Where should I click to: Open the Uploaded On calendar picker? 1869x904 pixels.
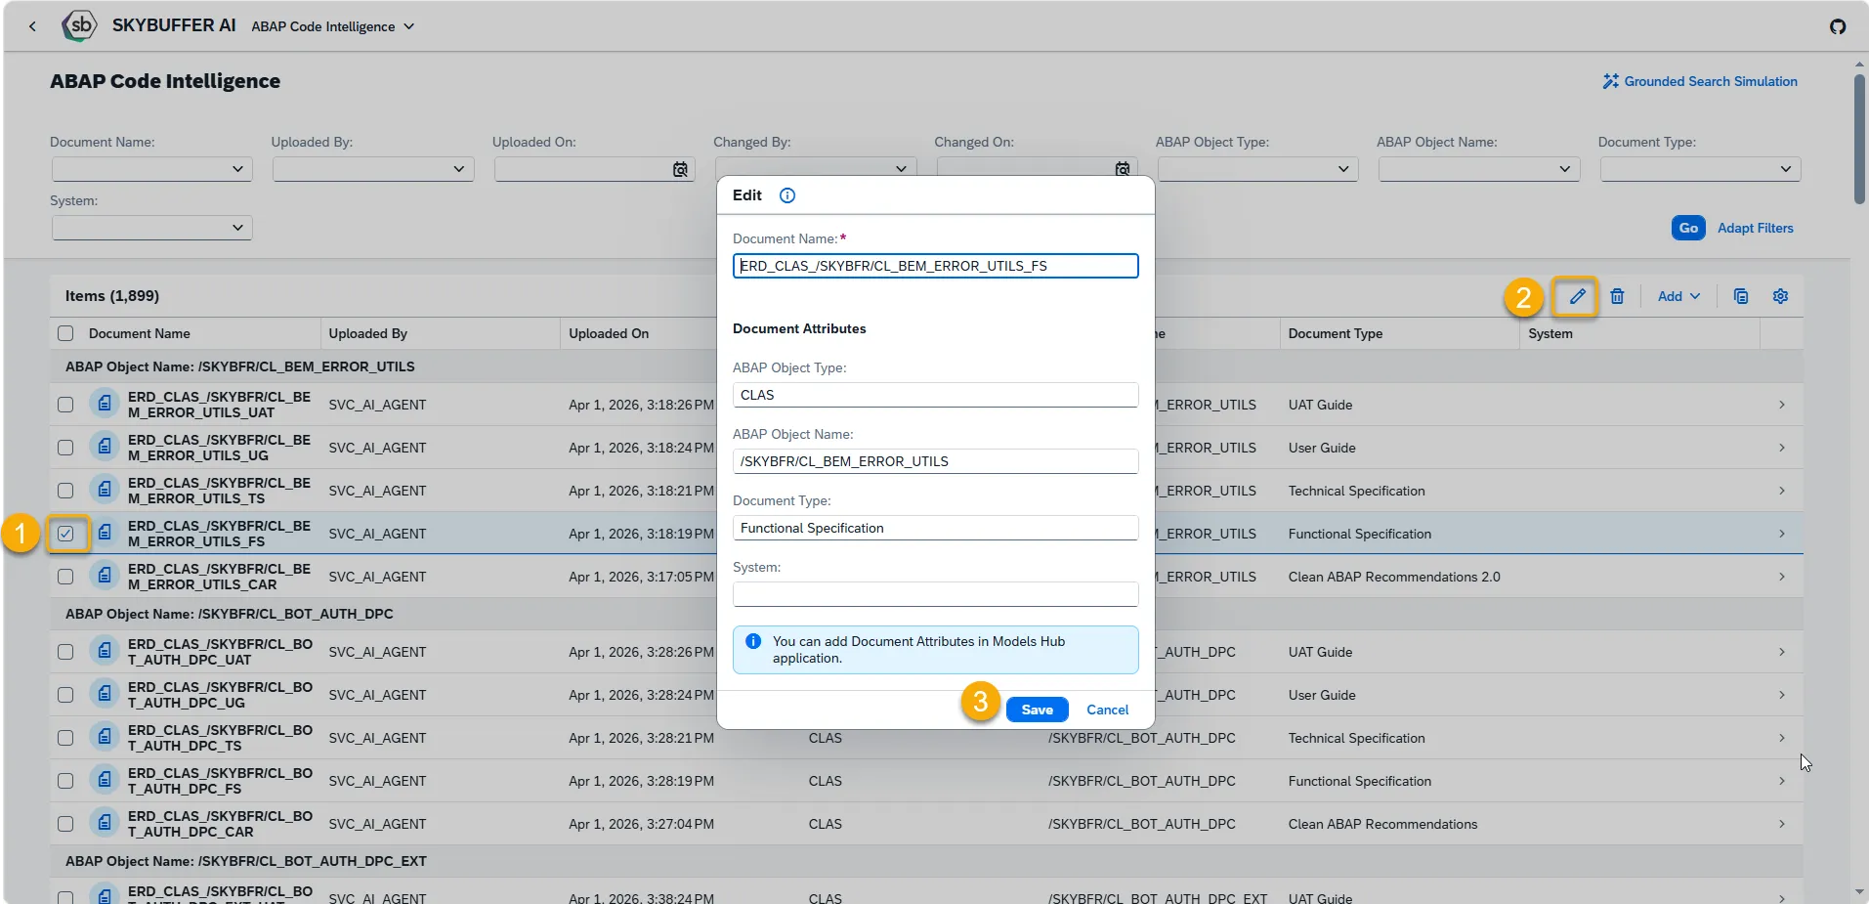[x=680, y=169]
